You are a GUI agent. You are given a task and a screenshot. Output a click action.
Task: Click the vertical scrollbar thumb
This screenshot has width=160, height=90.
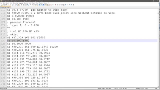[x=158, y=13]
